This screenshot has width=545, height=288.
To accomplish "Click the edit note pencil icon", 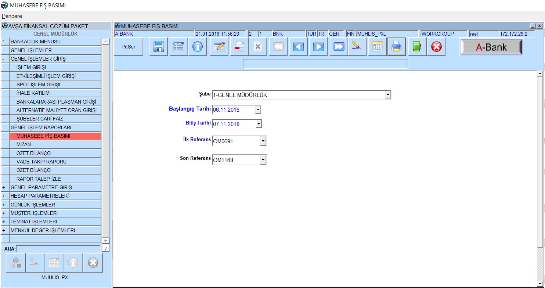I will point(219,47).
